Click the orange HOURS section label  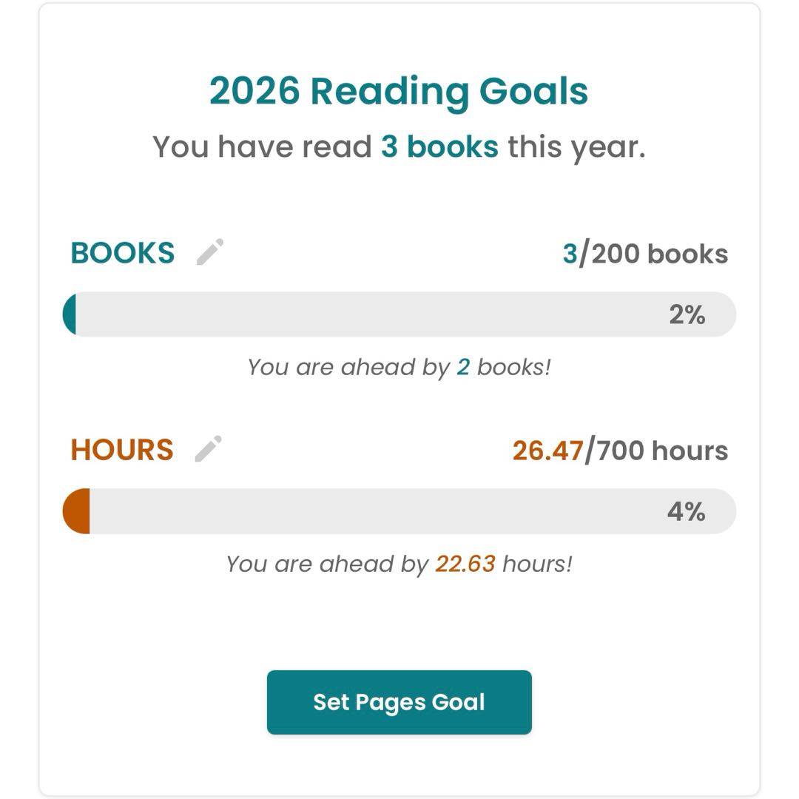[x=122, y=450]
